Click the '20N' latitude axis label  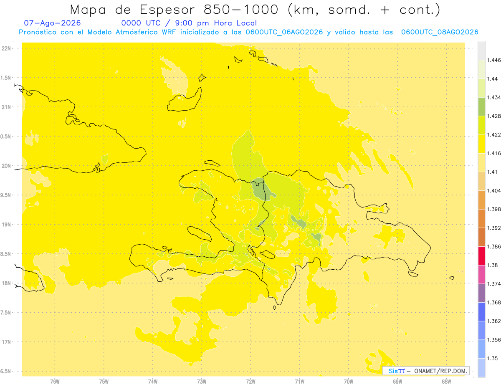[6, 166]
